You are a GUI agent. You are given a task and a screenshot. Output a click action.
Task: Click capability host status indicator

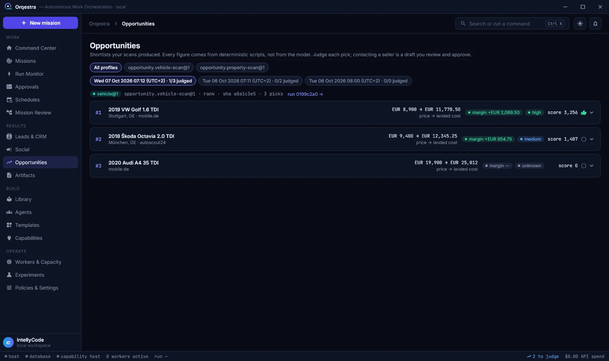(78, 356)
